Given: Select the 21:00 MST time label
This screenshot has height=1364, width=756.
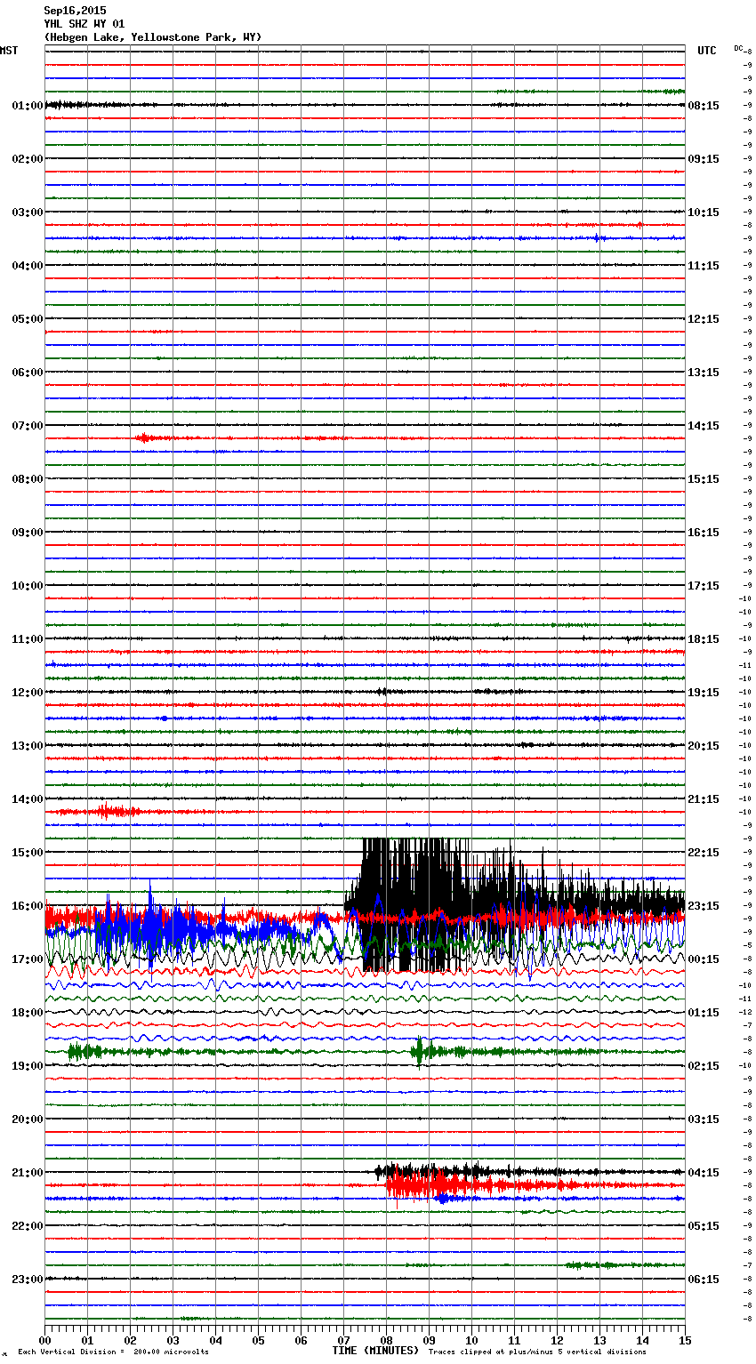Looking at the screenshot, I should pyautogui.click(x=27, y=1173).
